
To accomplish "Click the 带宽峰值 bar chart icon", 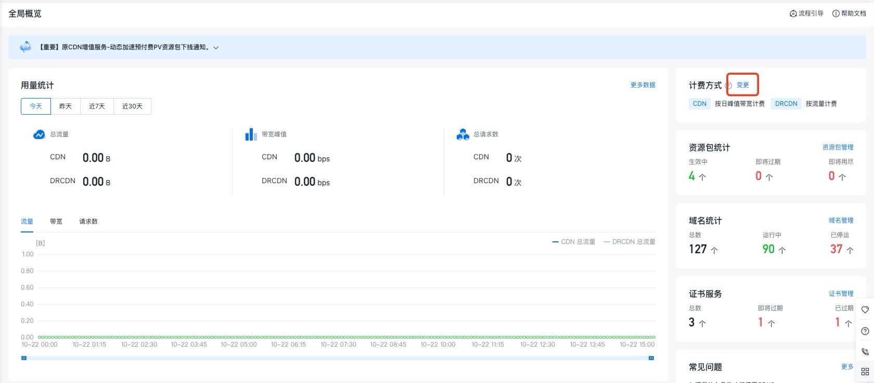I will (x=251, y=134).
